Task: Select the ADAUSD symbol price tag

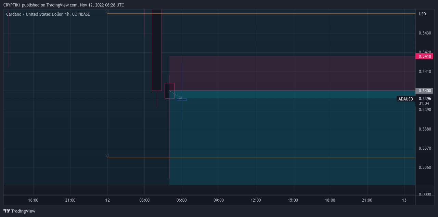Action: pyautogui.click(x=406, y=99)
